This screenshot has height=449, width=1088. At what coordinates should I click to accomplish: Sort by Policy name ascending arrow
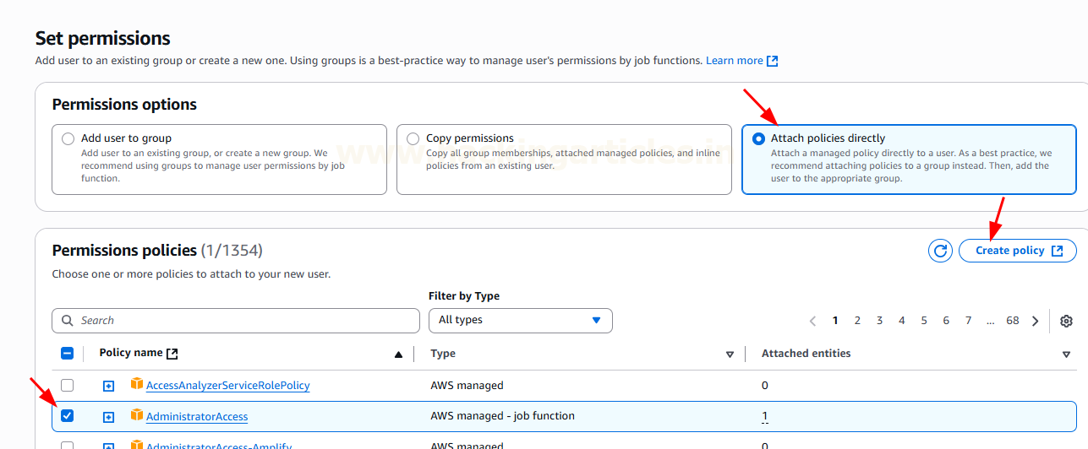tap(398, 354)
